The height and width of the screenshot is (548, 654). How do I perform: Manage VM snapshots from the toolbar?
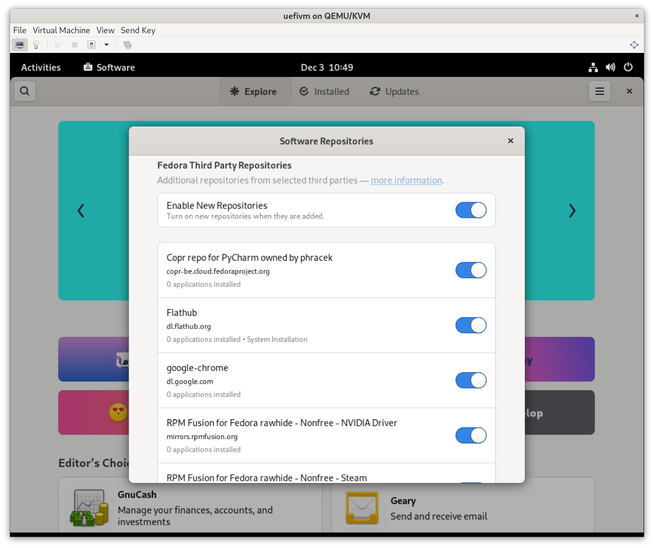127,45
